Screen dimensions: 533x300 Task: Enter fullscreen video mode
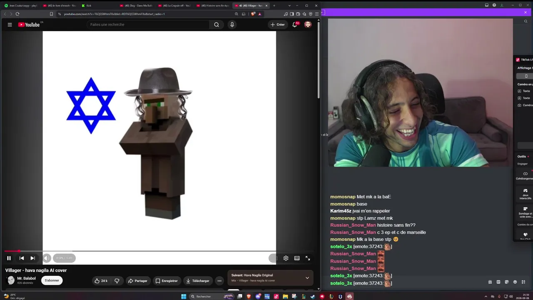[x=308, y=258]
